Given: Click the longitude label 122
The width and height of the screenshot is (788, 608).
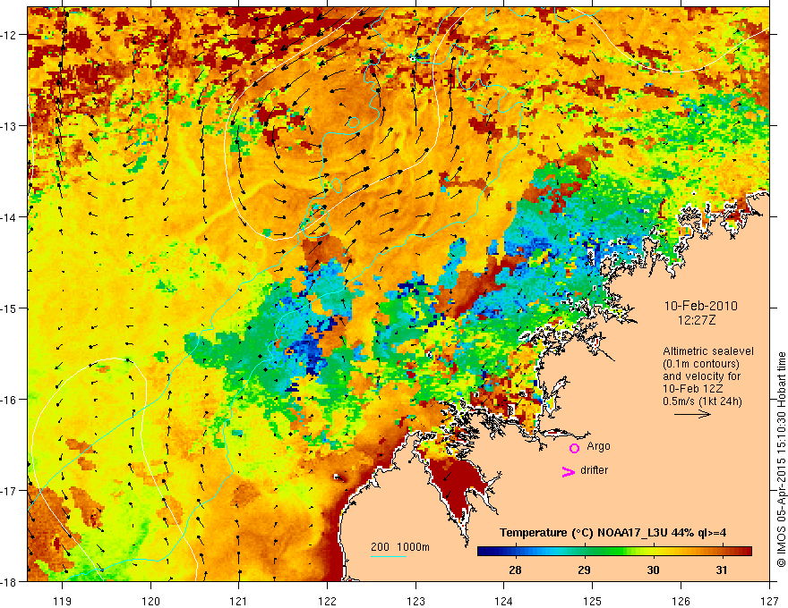Looking at the screenshot, I should 328,601.
